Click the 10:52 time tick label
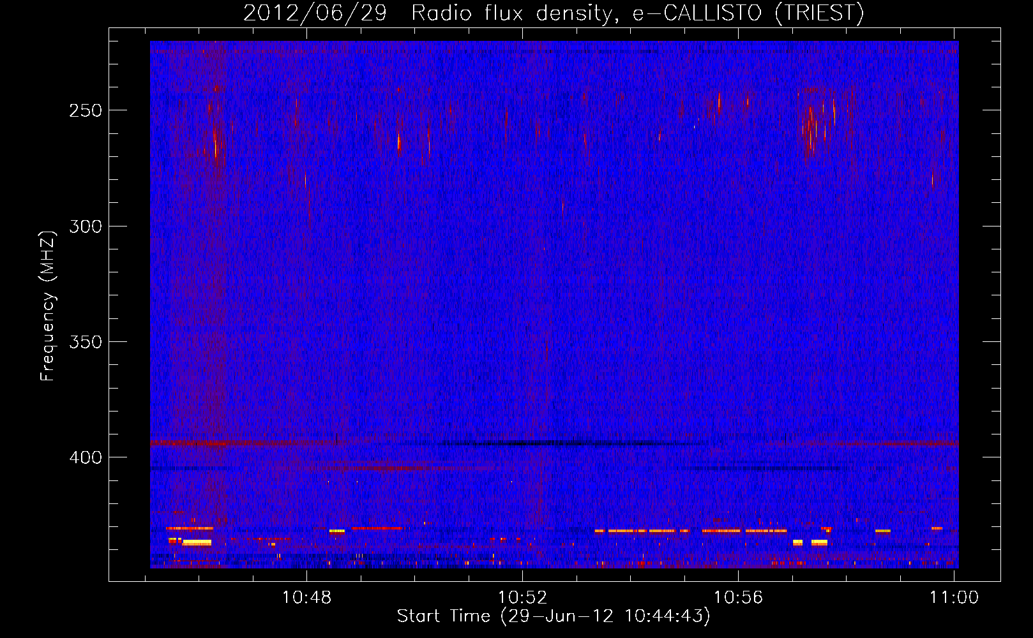 (x=522, y=598)
